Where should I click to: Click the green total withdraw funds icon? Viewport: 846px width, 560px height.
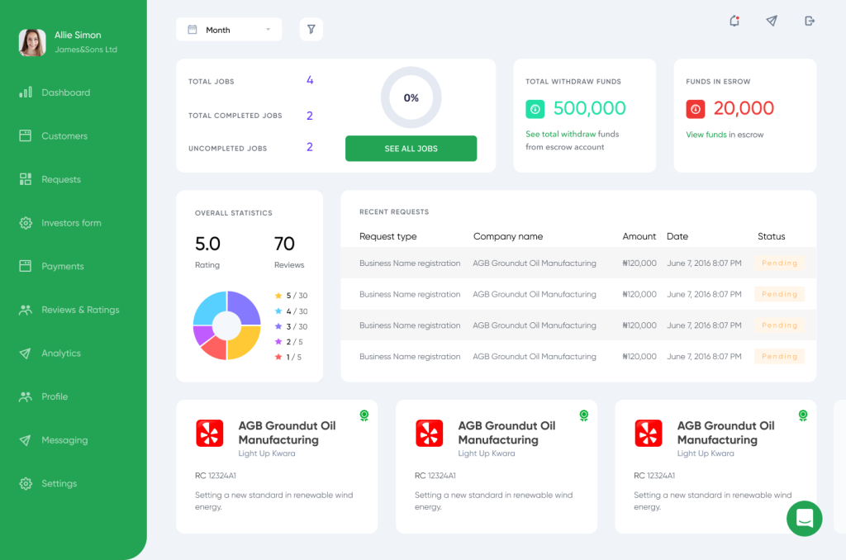[x=535, y=109]
